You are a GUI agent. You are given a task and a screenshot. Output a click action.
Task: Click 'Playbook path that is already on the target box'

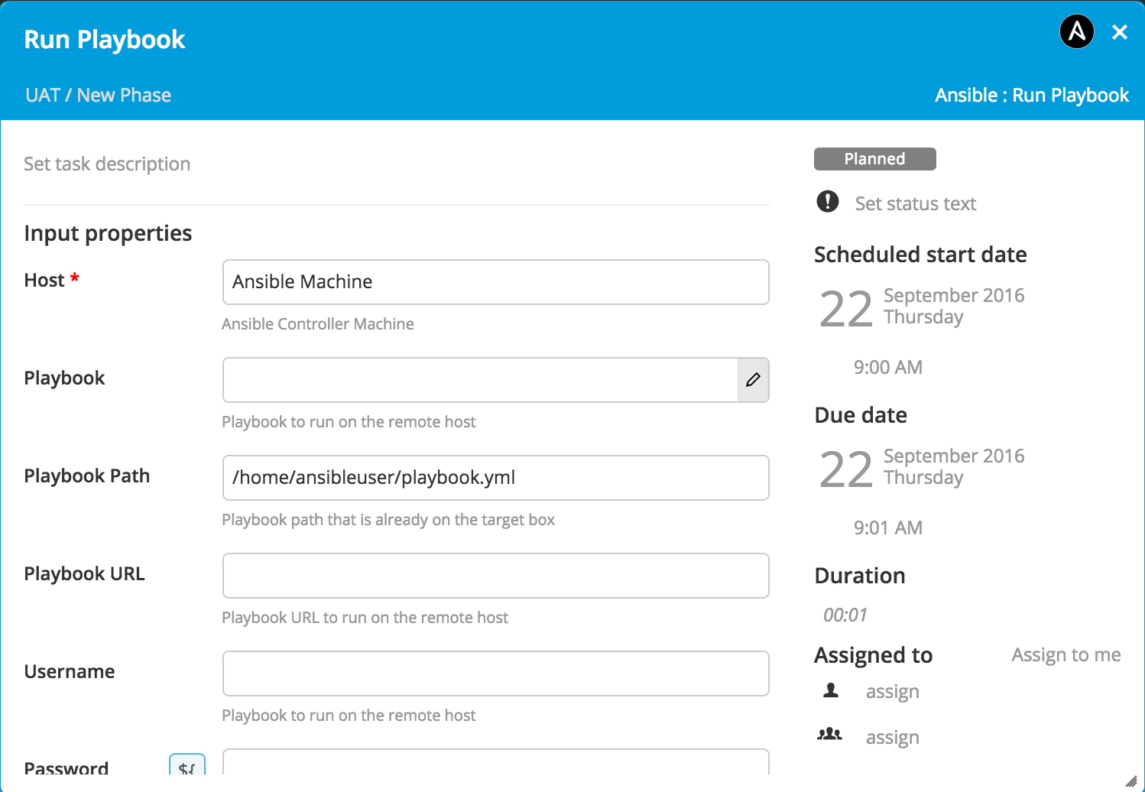[x=388, y=520]
